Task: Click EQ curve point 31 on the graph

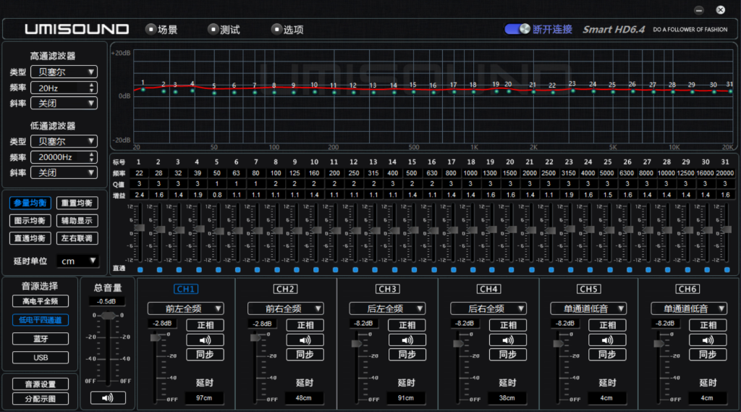Action: click(x=730, y=91)
